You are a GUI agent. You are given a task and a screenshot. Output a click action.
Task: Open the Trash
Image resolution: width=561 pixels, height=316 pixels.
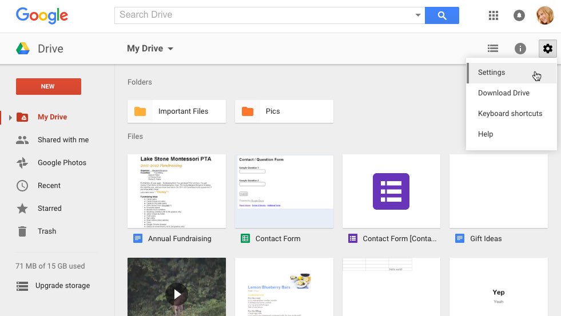point(47,231)
